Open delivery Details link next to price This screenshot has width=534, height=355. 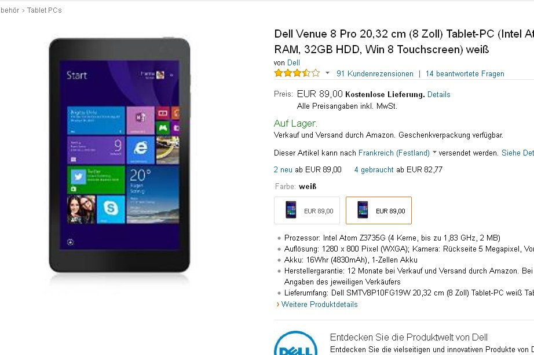pos(438,94)
